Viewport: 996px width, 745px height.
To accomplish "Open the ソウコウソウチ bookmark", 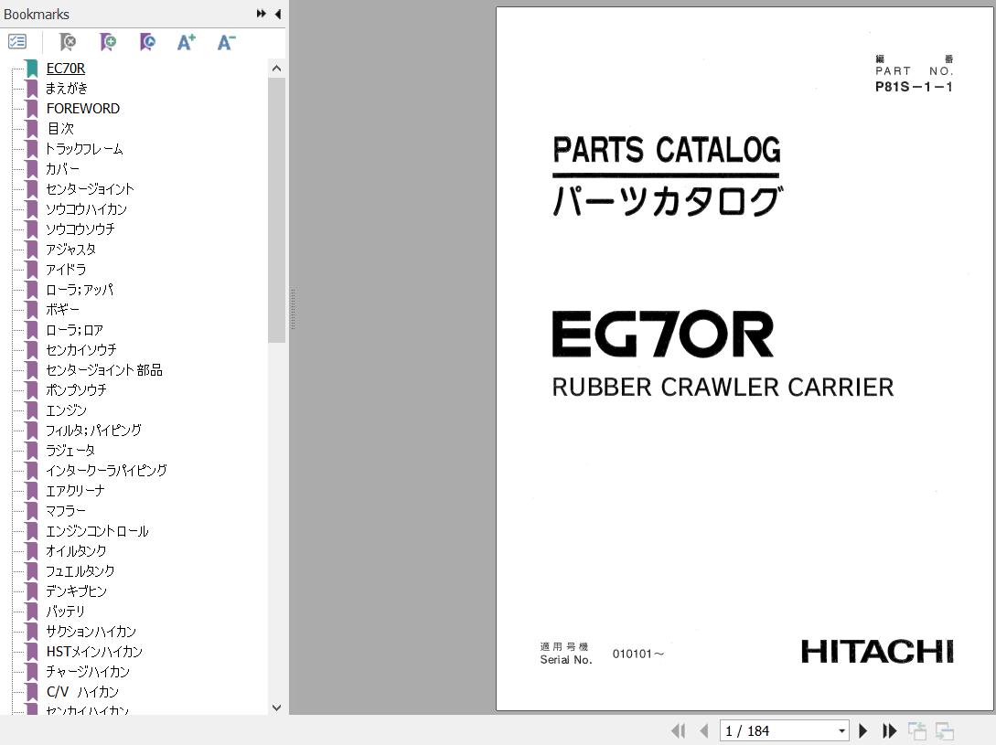I will click(x=80, y=229).
